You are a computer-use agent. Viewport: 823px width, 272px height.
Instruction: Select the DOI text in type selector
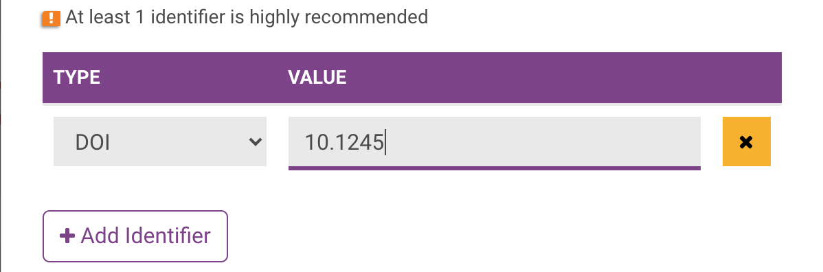click(92, 142)
